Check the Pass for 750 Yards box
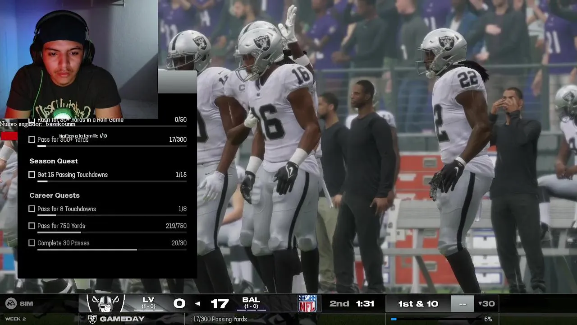 click(32, 226)
